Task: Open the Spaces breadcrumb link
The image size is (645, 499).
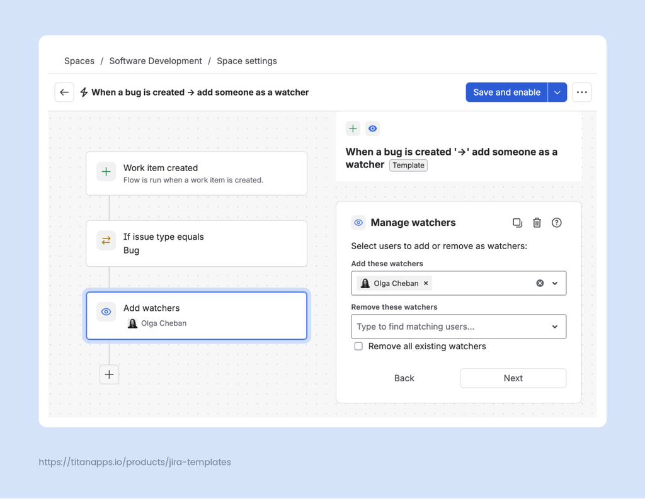Action: tap(79, 61)
